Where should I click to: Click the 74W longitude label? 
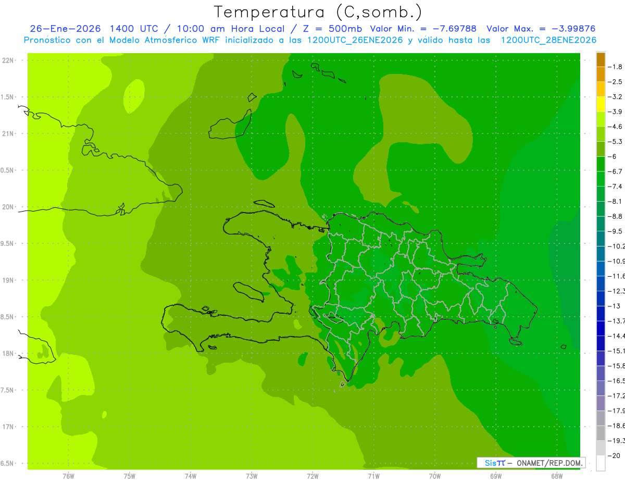[x=191, y=476]
